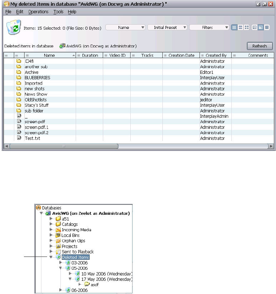
Task: Click the column menu icon on Video ID header
Action: tap(106, 56)
